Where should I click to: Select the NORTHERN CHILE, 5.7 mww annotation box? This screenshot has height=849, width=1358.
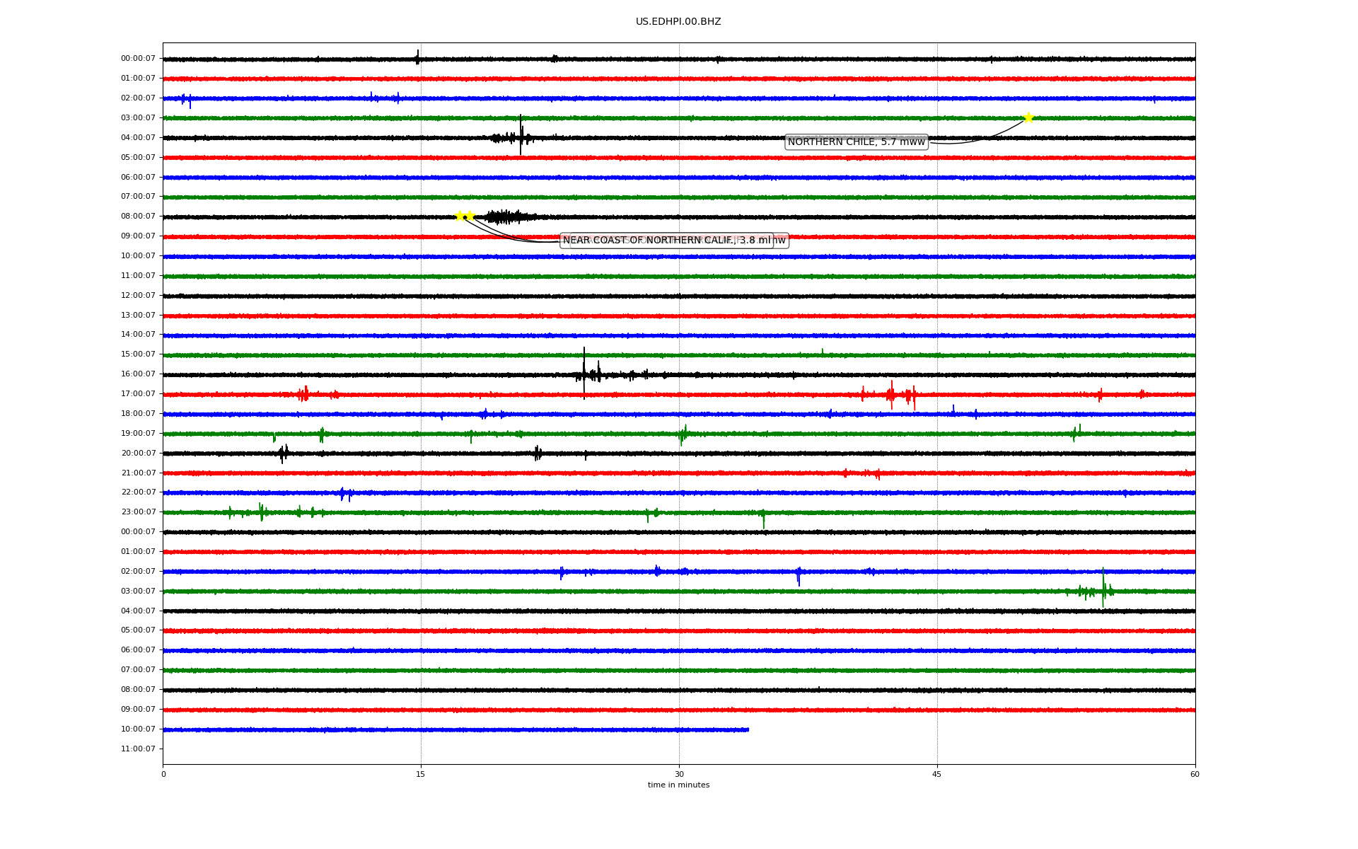click(857, 142)
